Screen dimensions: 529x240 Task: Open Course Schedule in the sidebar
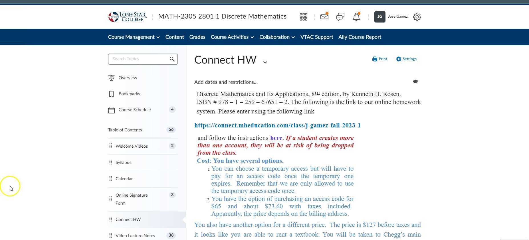click(135, 110)
